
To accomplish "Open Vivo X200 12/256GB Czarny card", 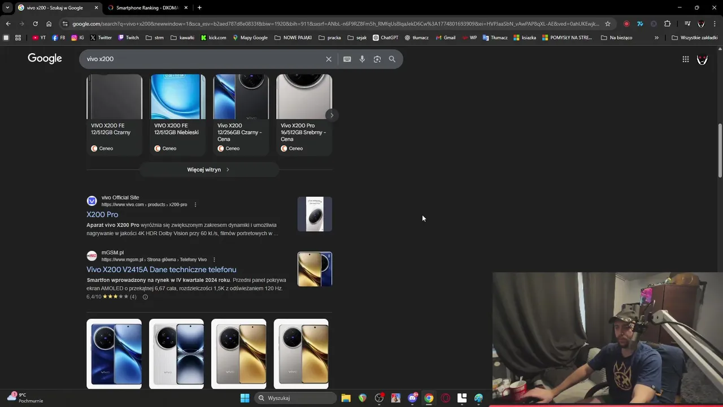I will (241, 115).
